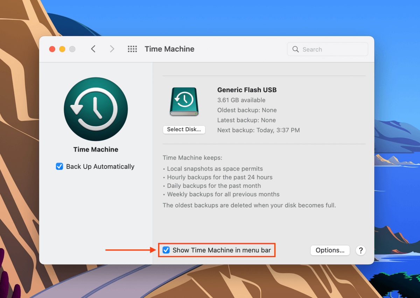
Task: Close the Time Machine window
Action: pos(52,49)
